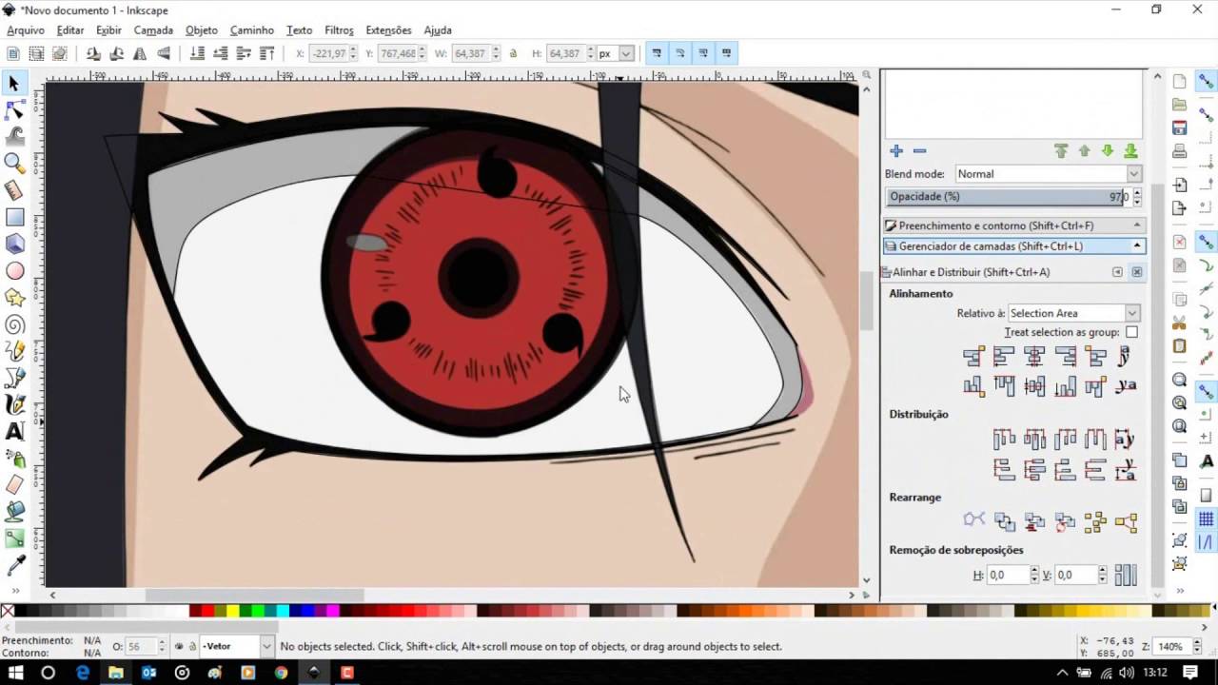Add a new layer with the plus button
The width and height of the screenshot is (1218, 685).
(x=895, y=150)
